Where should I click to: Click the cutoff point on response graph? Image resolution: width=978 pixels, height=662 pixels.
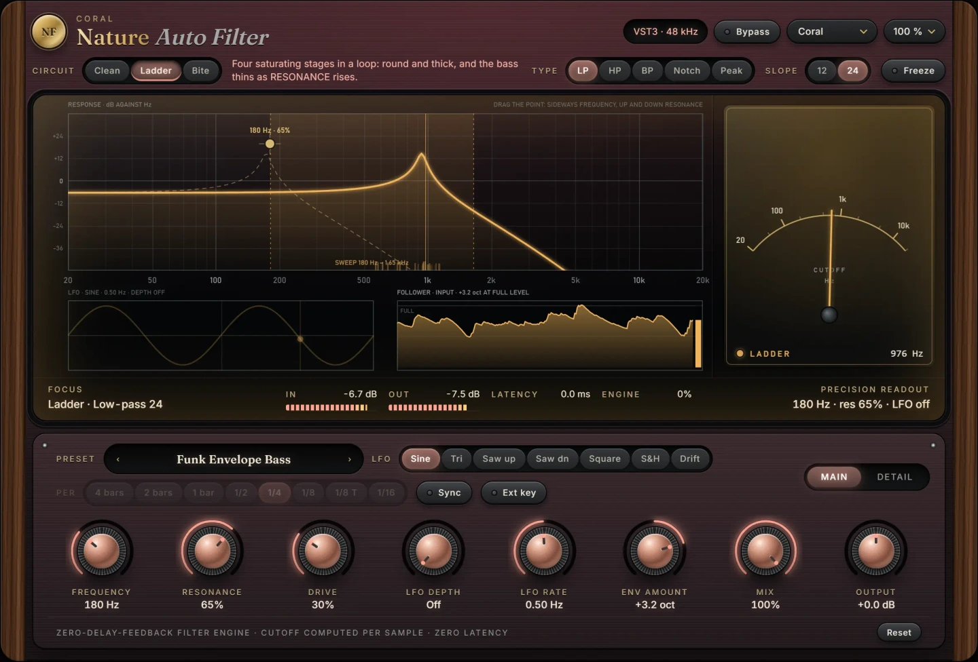pos(270,144)
